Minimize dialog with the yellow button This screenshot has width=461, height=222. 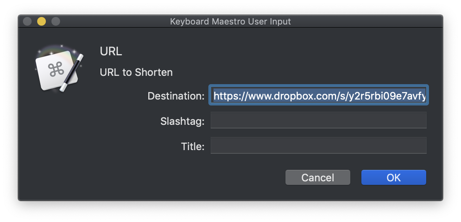[x=42, y=21]
